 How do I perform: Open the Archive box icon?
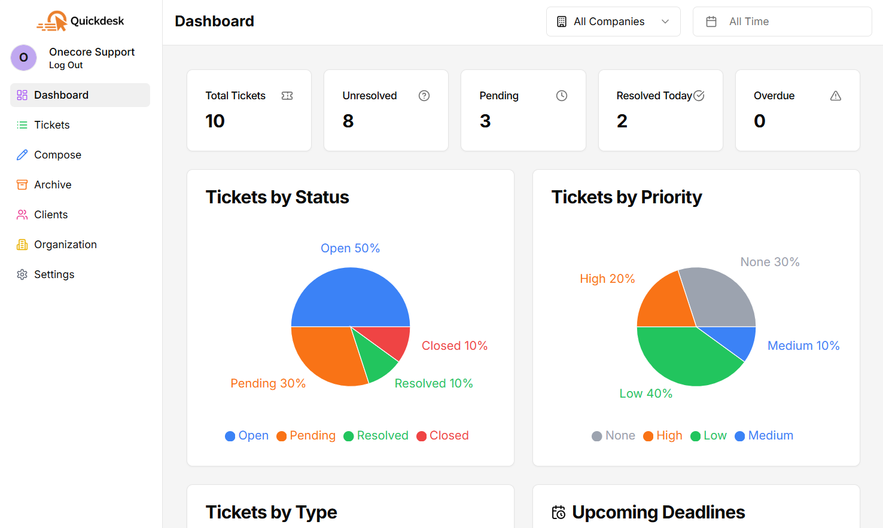pyautogui.click(x=22, y=184)
